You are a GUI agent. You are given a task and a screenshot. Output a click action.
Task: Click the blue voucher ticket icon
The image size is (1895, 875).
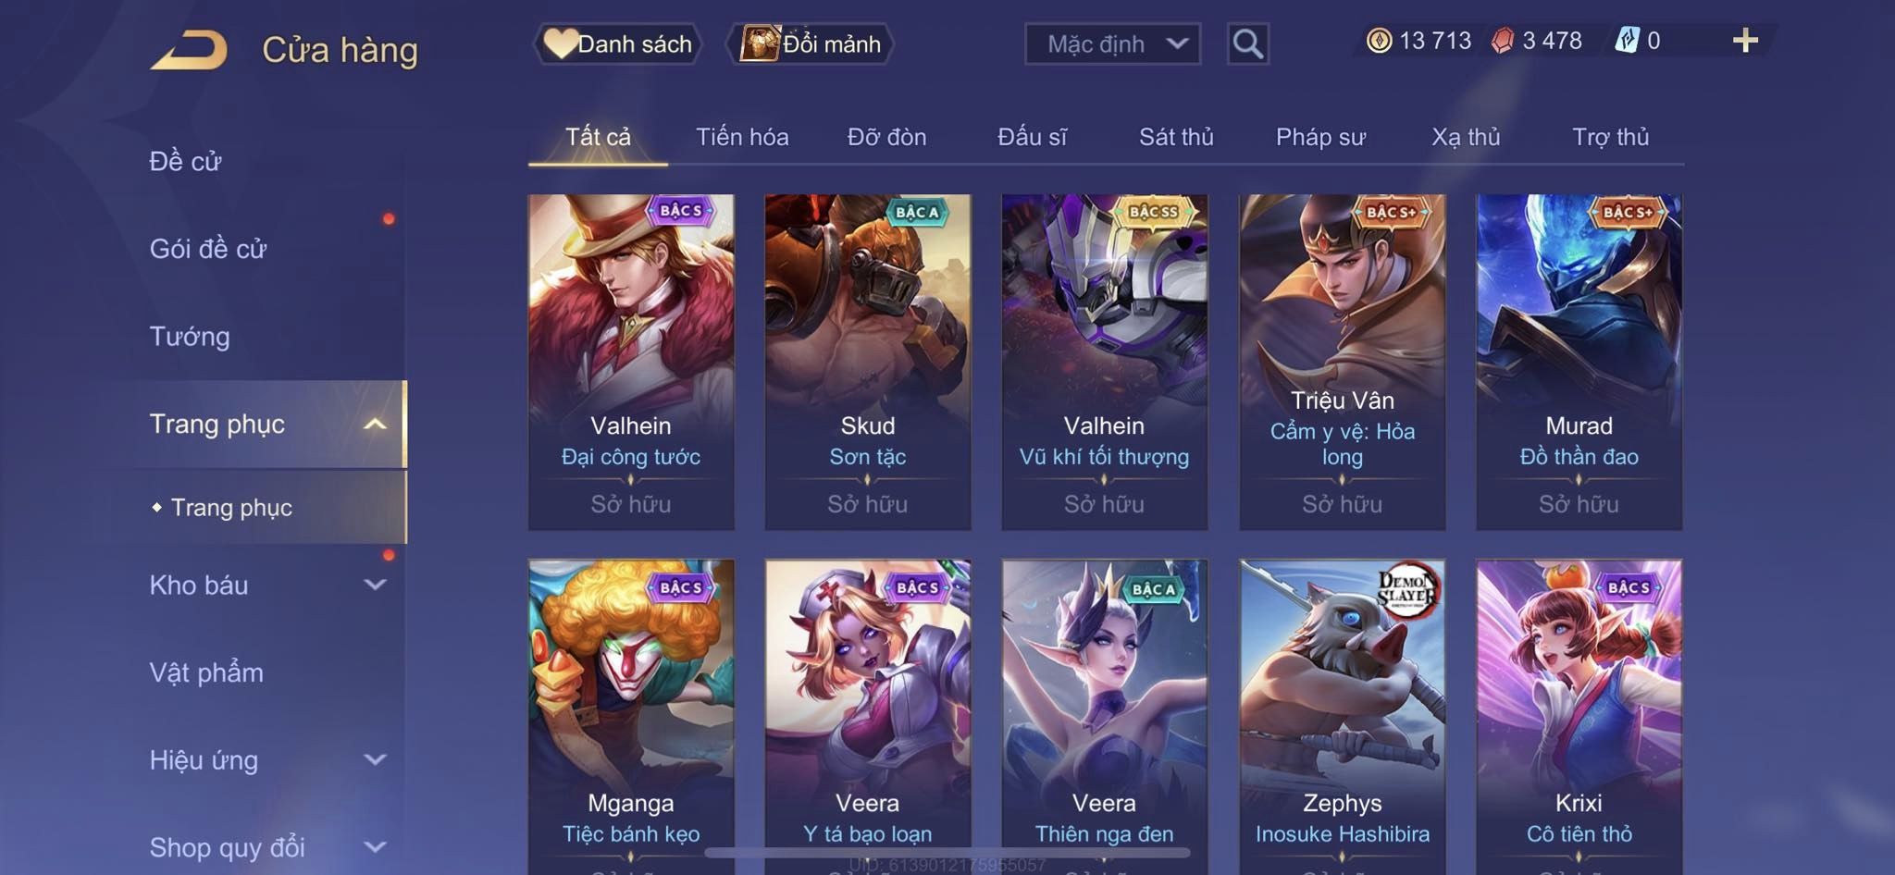(1627, 41)
